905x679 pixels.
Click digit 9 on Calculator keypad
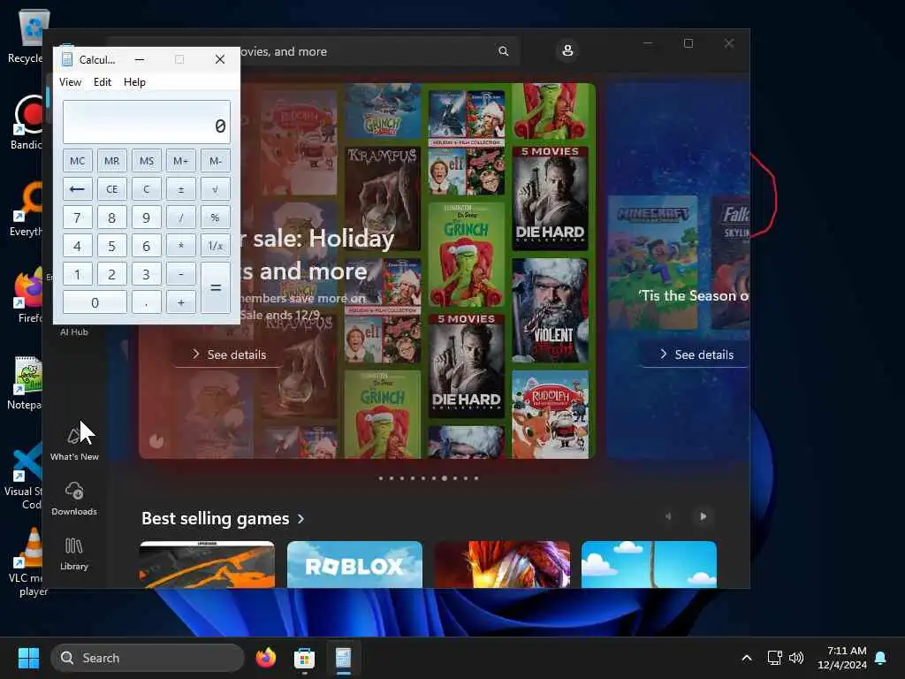click(147, 217)
